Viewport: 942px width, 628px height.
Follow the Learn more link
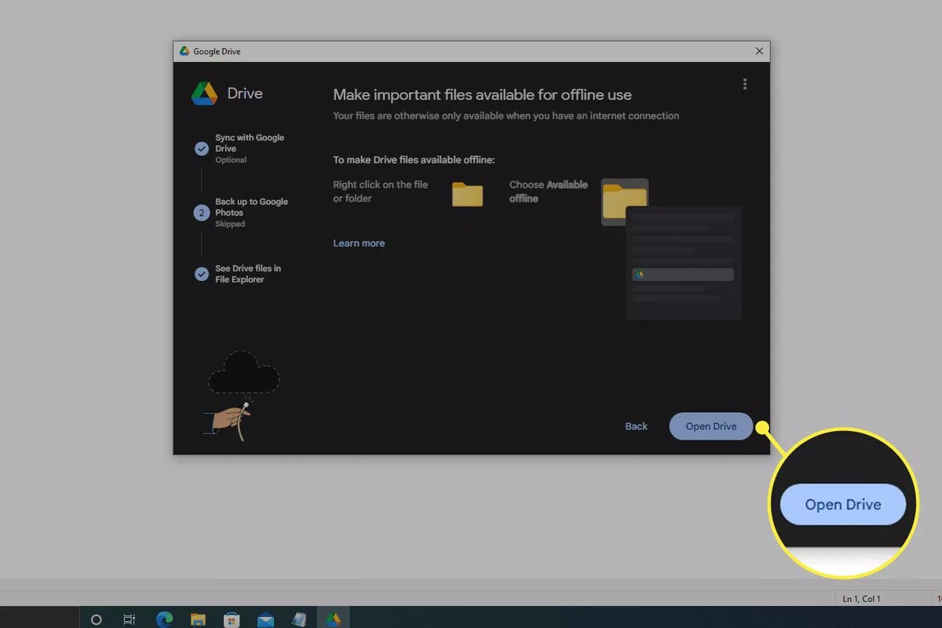tap(359, 243)
